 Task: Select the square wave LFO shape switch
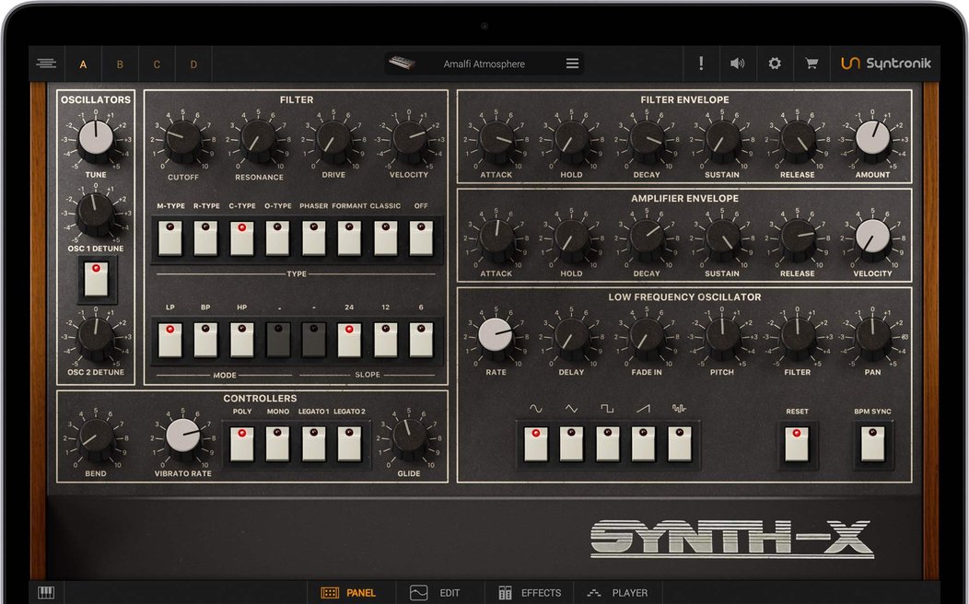point(607,443)
